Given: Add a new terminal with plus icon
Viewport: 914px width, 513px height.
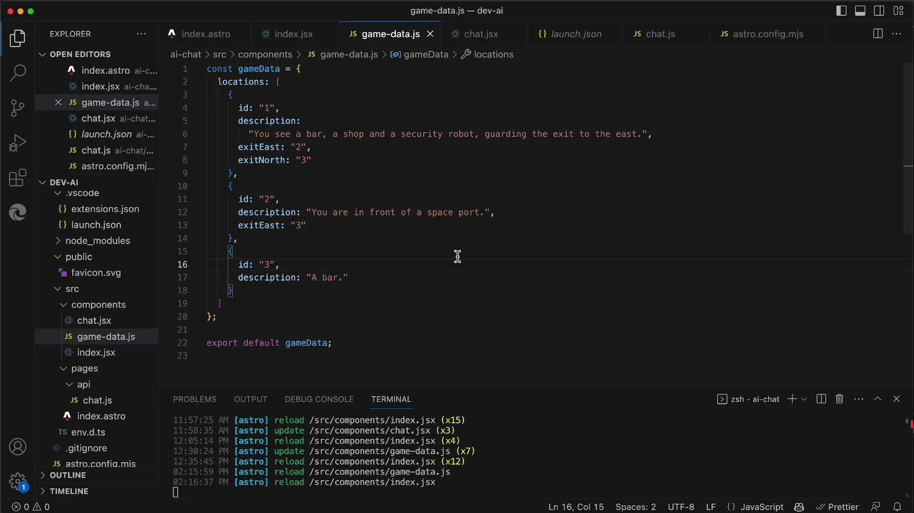Looking at the screenshot, I should (x=792, y=399).
